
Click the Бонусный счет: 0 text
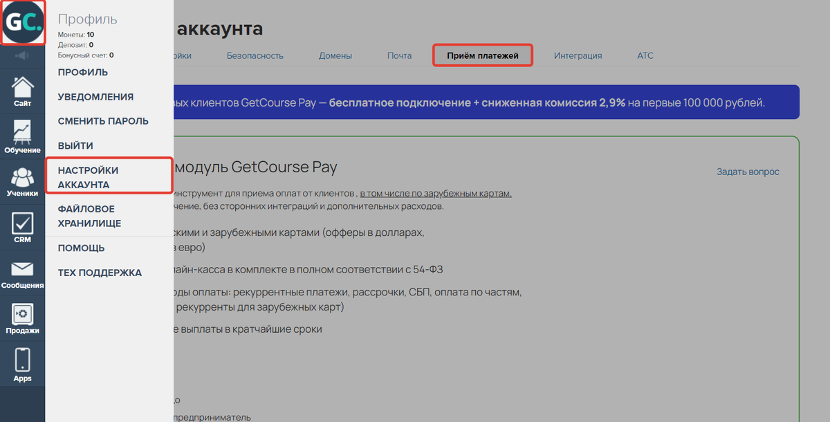pos(86,55)
